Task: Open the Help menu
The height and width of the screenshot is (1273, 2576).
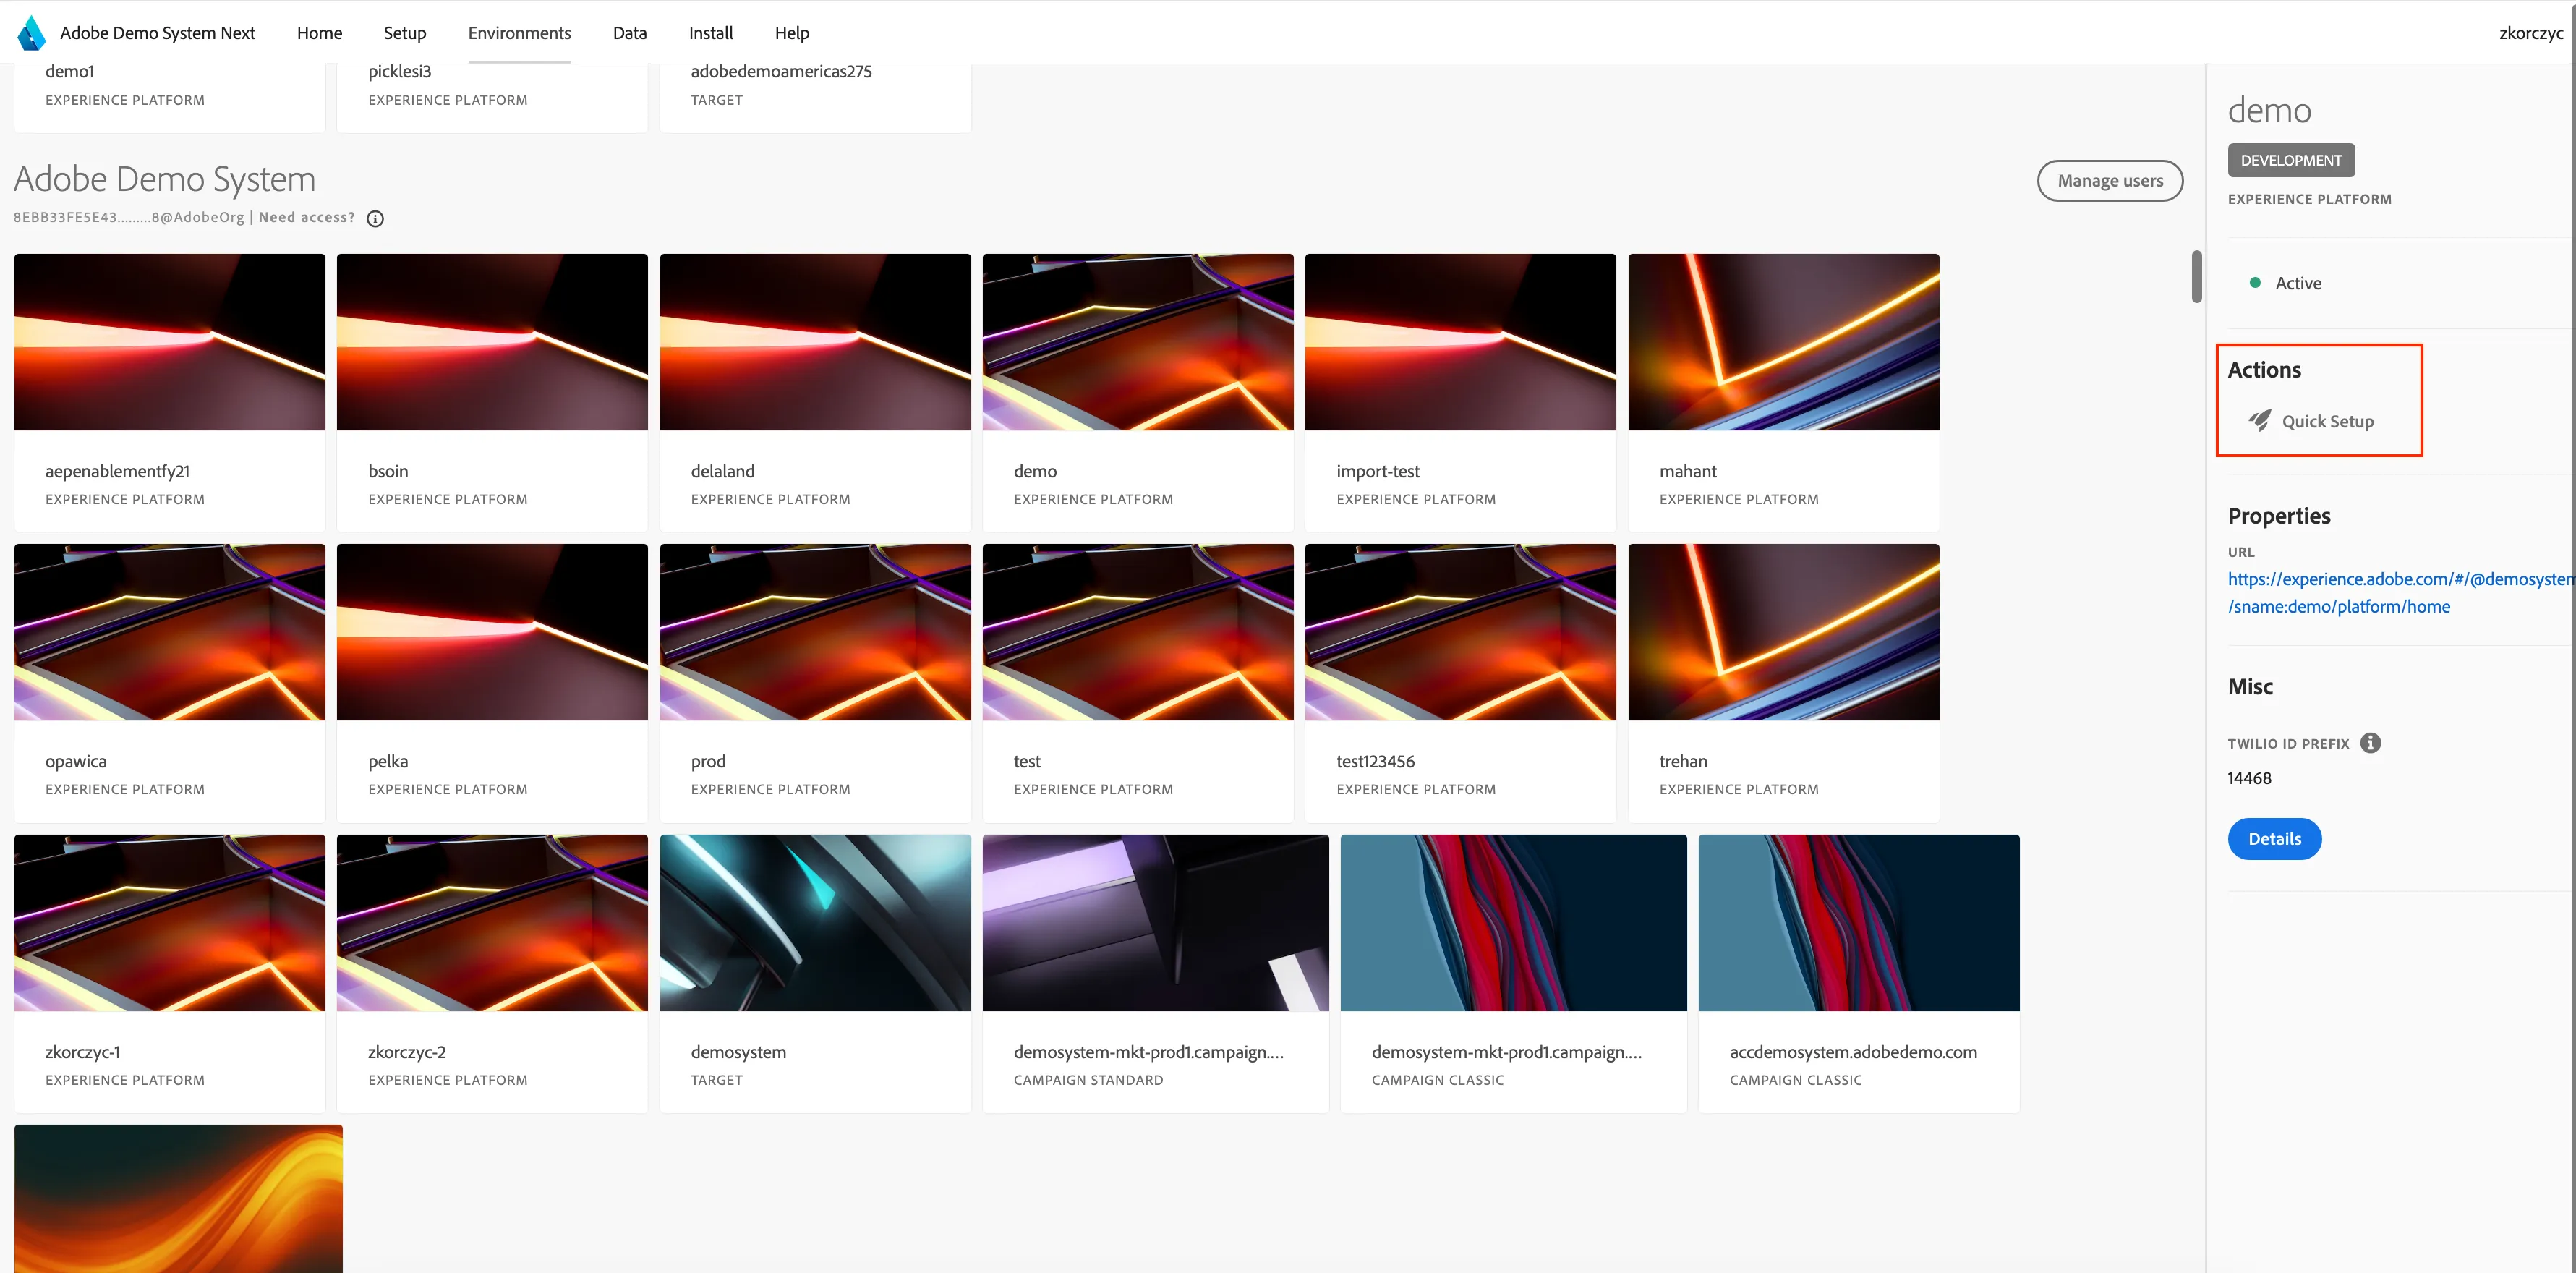Action: [792, 33]
